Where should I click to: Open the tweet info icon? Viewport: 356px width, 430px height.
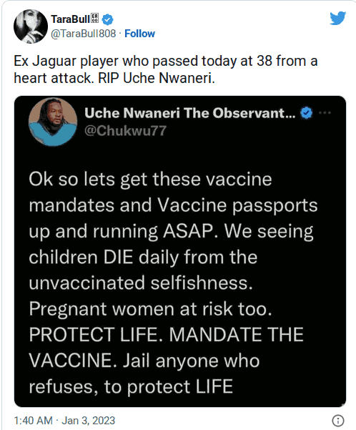click(337, 421)
